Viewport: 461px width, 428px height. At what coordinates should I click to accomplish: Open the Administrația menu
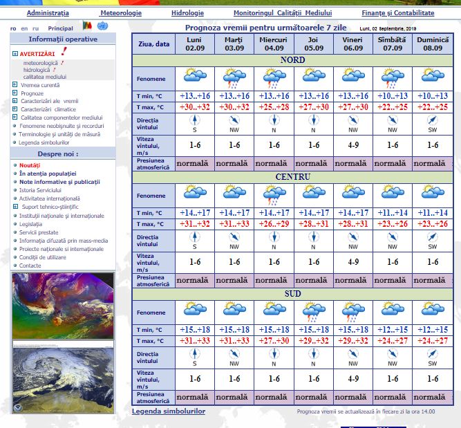point(48,13)
